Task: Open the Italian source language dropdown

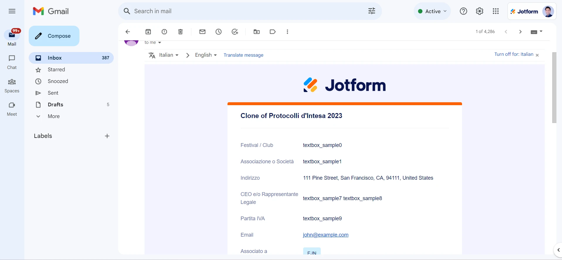Action: coord(169,55)
